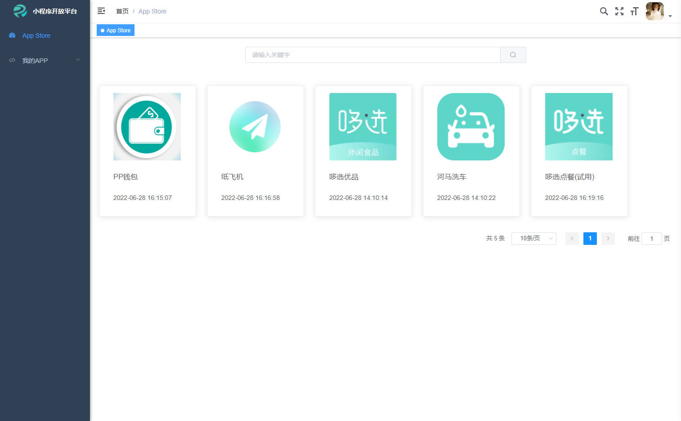Open App Store in the sidebar menu
Image resolution: width=681 pixels, height=421 pixels.
coord(45,35)
